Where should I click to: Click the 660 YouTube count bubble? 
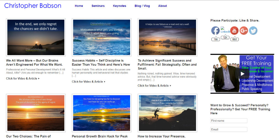click(x=235, y=39)
